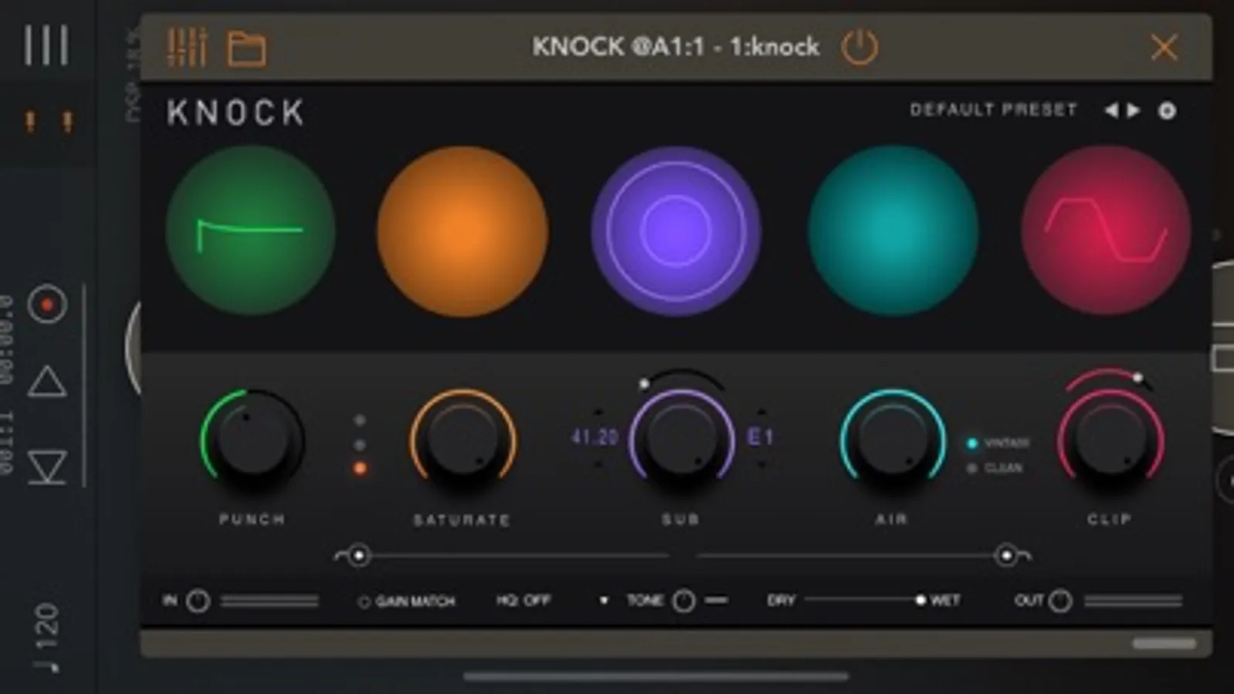Close the KNOCK plugin window
Viewport: 1234px width, 694px height.
(x=1164, y=48)
